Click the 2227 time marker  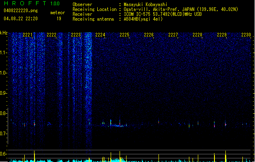click(173, 35)
